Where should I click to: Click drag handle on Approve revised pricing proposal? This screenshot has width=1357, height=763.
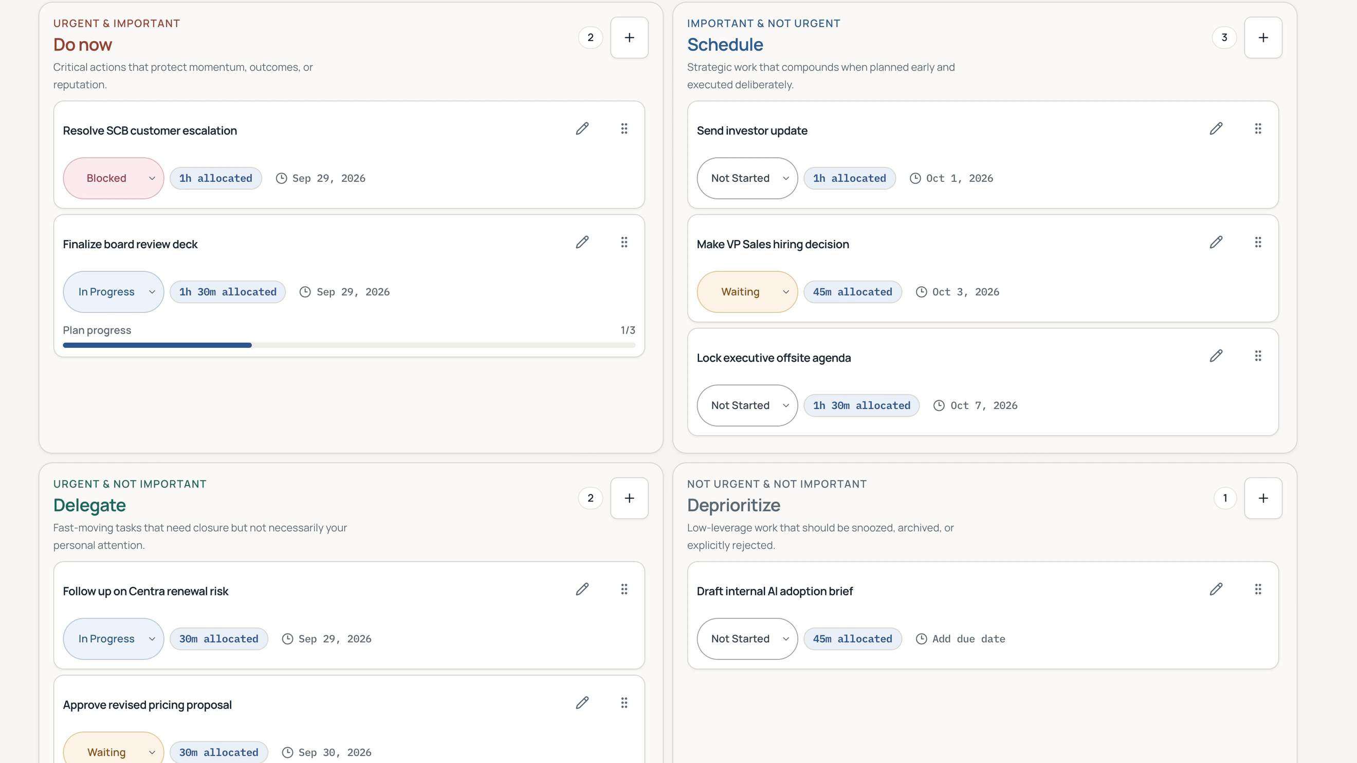click(x=624, y=703)
